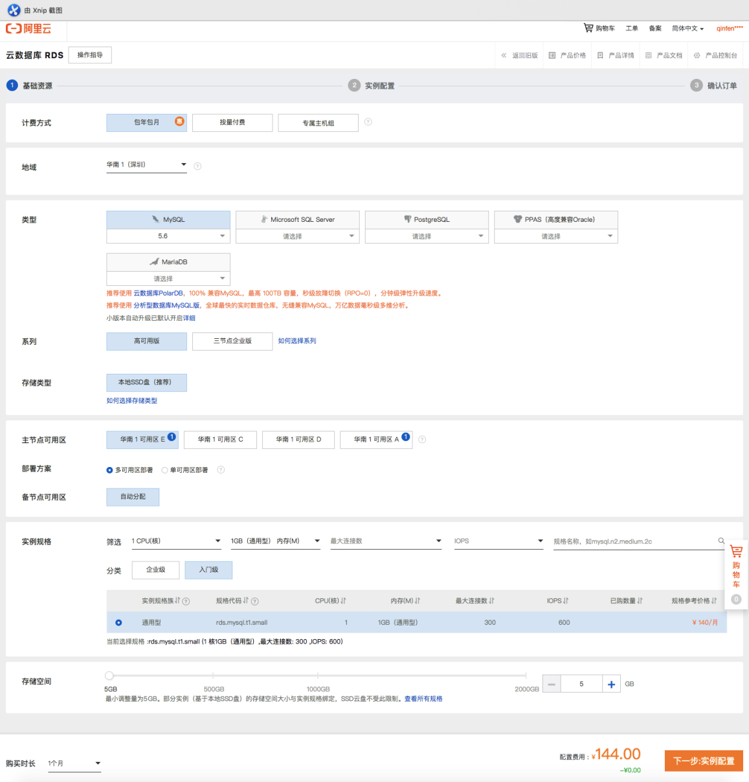749x782 pixels.
Task: Open MySQL version 5.6 dropdown
Action: coord(168,236)
